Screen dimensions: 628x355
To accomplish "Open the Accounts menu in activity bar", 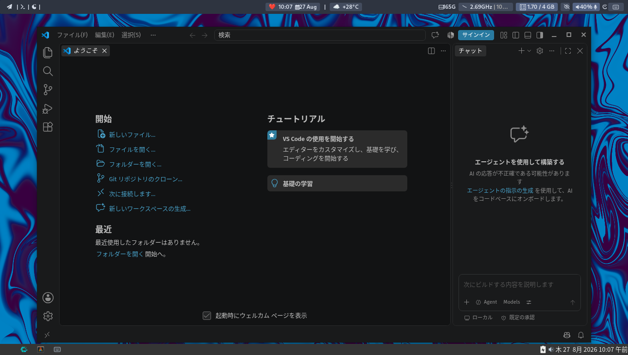I will (48, 298).
